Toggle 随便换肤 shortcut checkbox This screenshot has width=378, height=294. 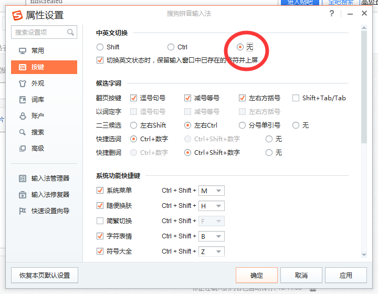point(100,206)
